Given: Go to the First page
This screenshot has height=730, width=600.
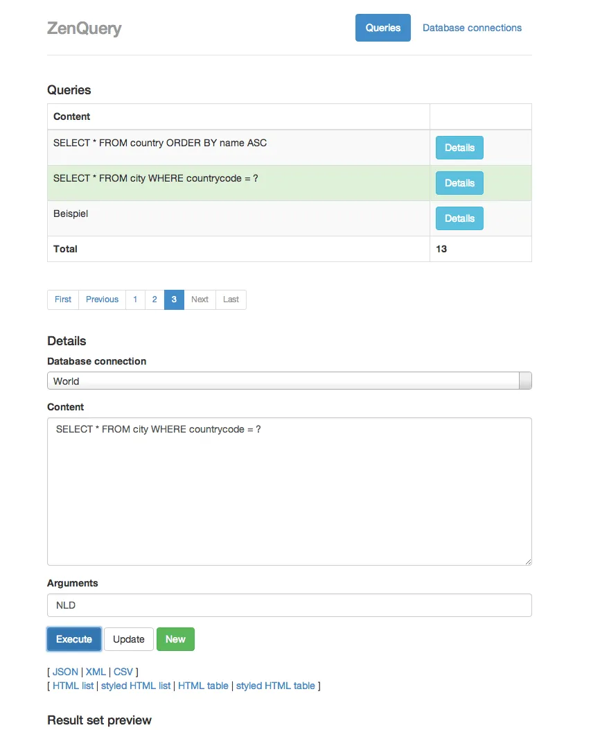Looking at the screenshot, I should [x=63, y=299].
